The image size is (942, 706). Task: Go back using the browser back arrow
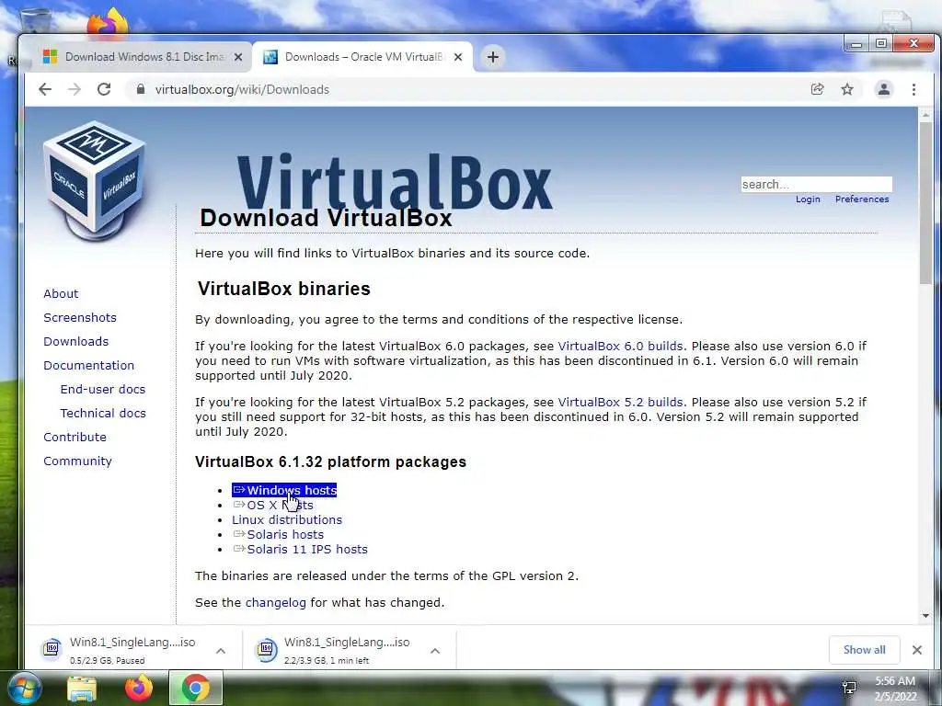pos(45,89)
